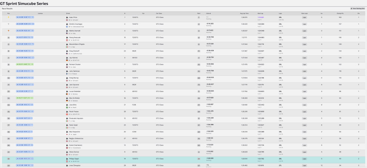
Task: Click the green license badge for Max De Ridder
Action: [25, 98]
